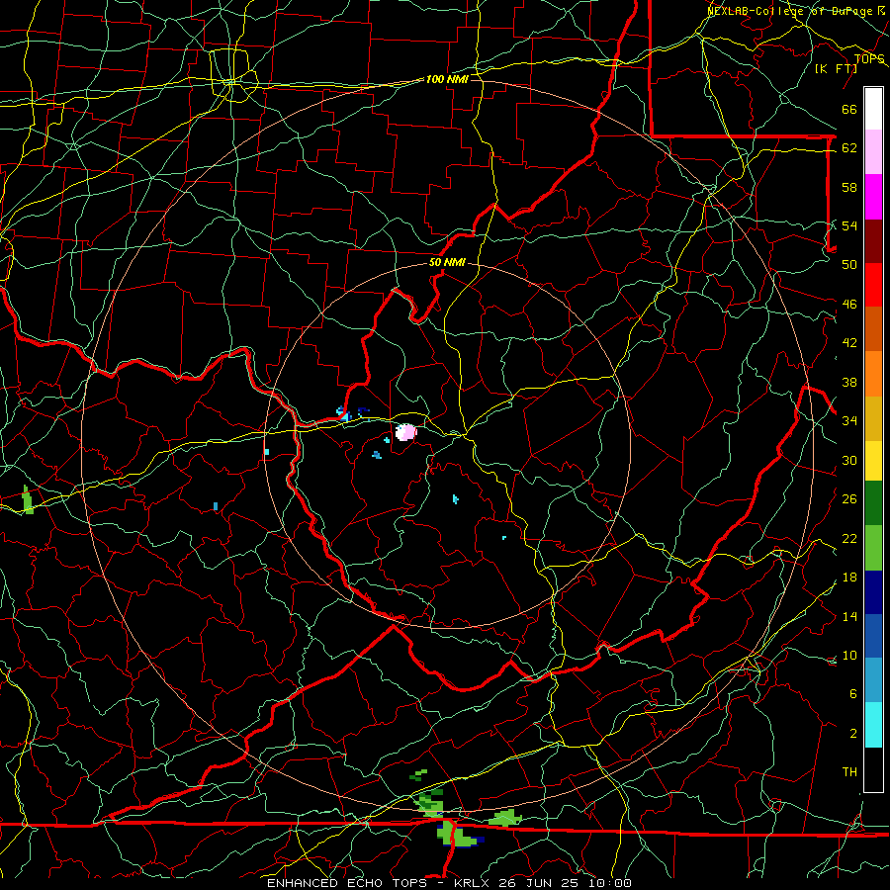Click the dark green legend swatch
Screen dimensions: 890x890
[873, 503]
